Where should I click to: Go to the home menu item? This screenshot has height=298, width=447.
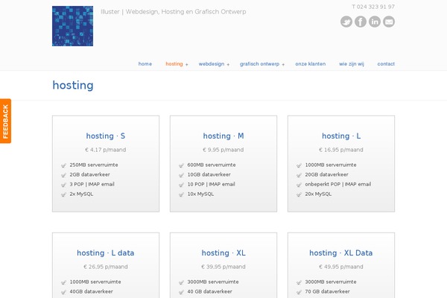[145, 64]
